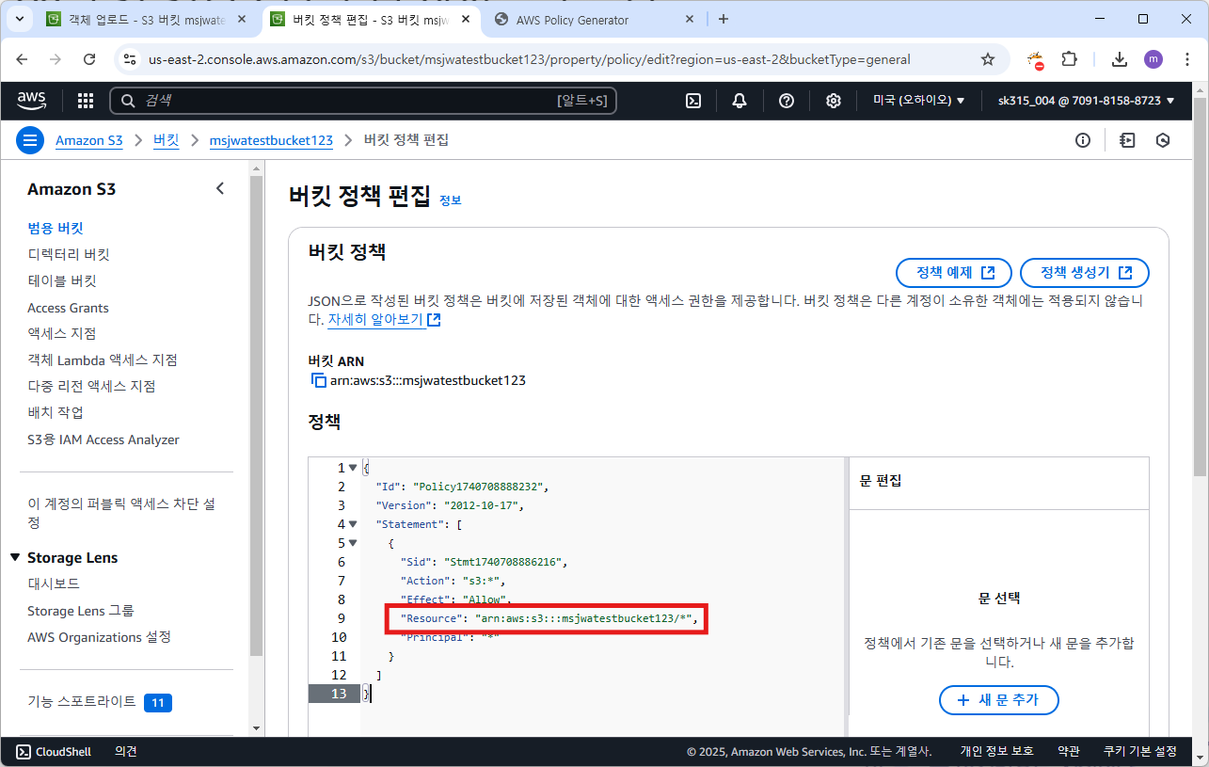The image size is (1209, 767).
Task: Open 객체 Lambda 액세스 지점
Action: (x=103, y=360)
